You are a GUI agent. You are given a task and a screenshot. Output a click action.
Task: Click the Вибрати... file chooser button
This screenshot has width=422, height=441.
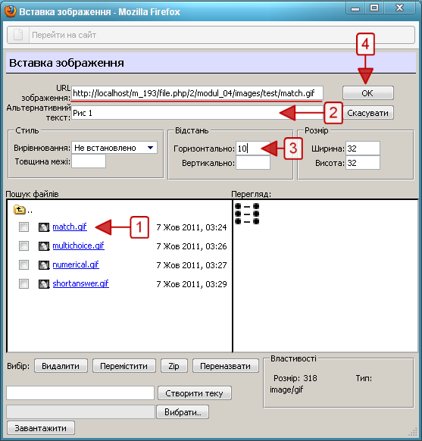183,412
